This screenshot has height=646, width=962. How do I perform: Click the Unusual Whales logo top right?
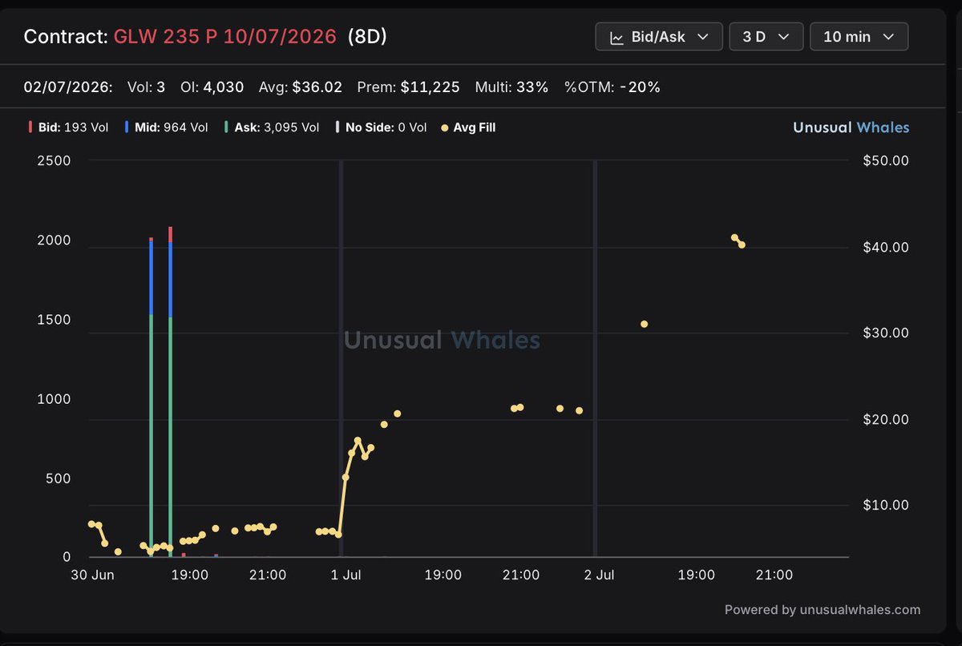click(851, 127)
